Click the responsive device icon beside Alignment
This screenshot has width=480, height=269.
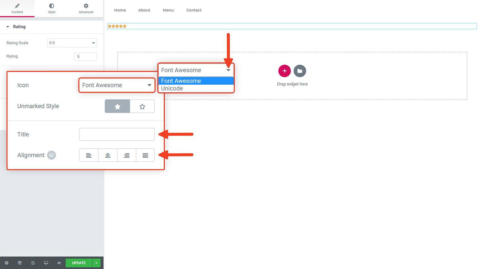[x=51, y=155]
